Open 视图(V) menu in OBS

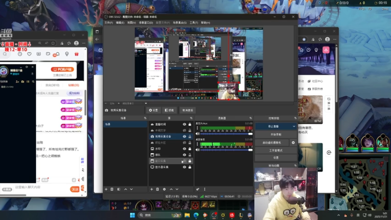point(131,22)
